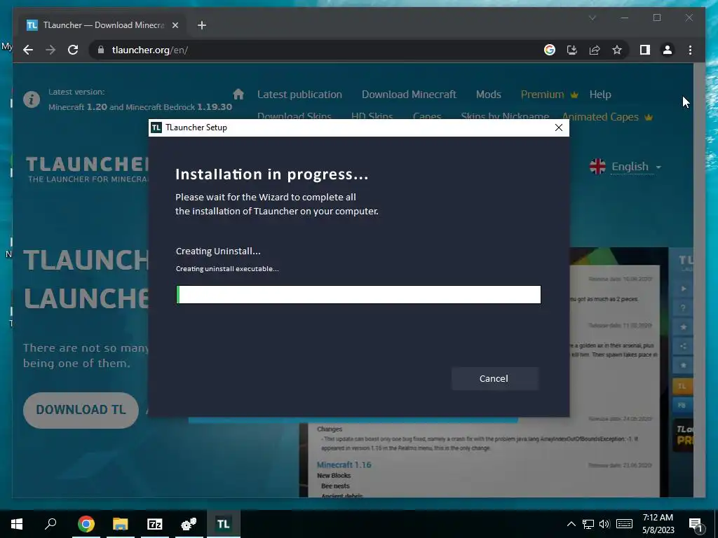Show hidden tray icons
This screenshot has height=538, width=718.
point(571,524)
